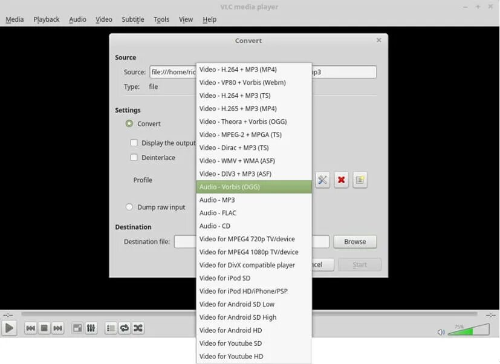500x364 pixels.
Task: Click the Source file path field
Action: click(263, 72)
